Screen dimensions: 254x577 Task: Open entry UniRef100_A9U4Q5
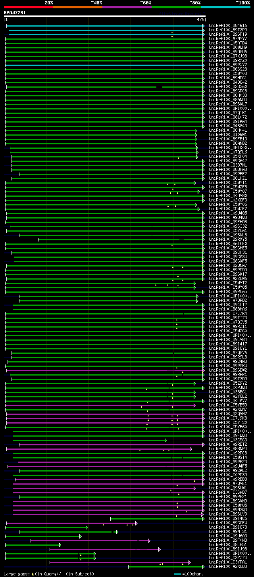click(x=228, y=213)
